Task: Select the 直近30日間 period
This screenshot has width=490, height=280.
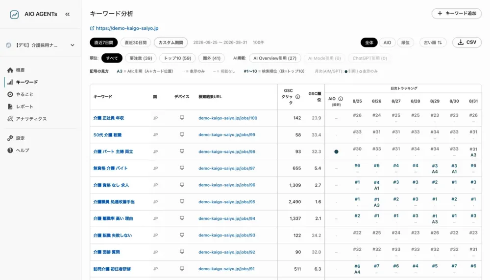Action: [x=136, y=43]
